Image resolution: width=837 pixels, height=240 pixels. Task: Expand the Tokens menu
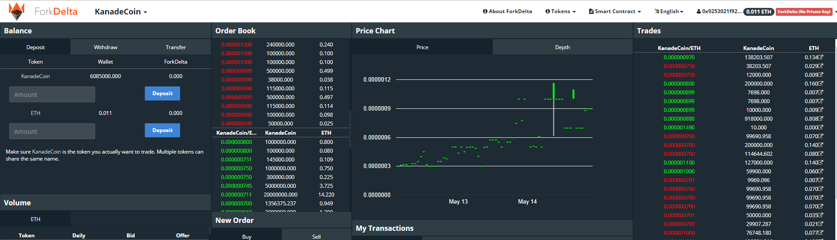pyautogui.click(x=560, y=11)
